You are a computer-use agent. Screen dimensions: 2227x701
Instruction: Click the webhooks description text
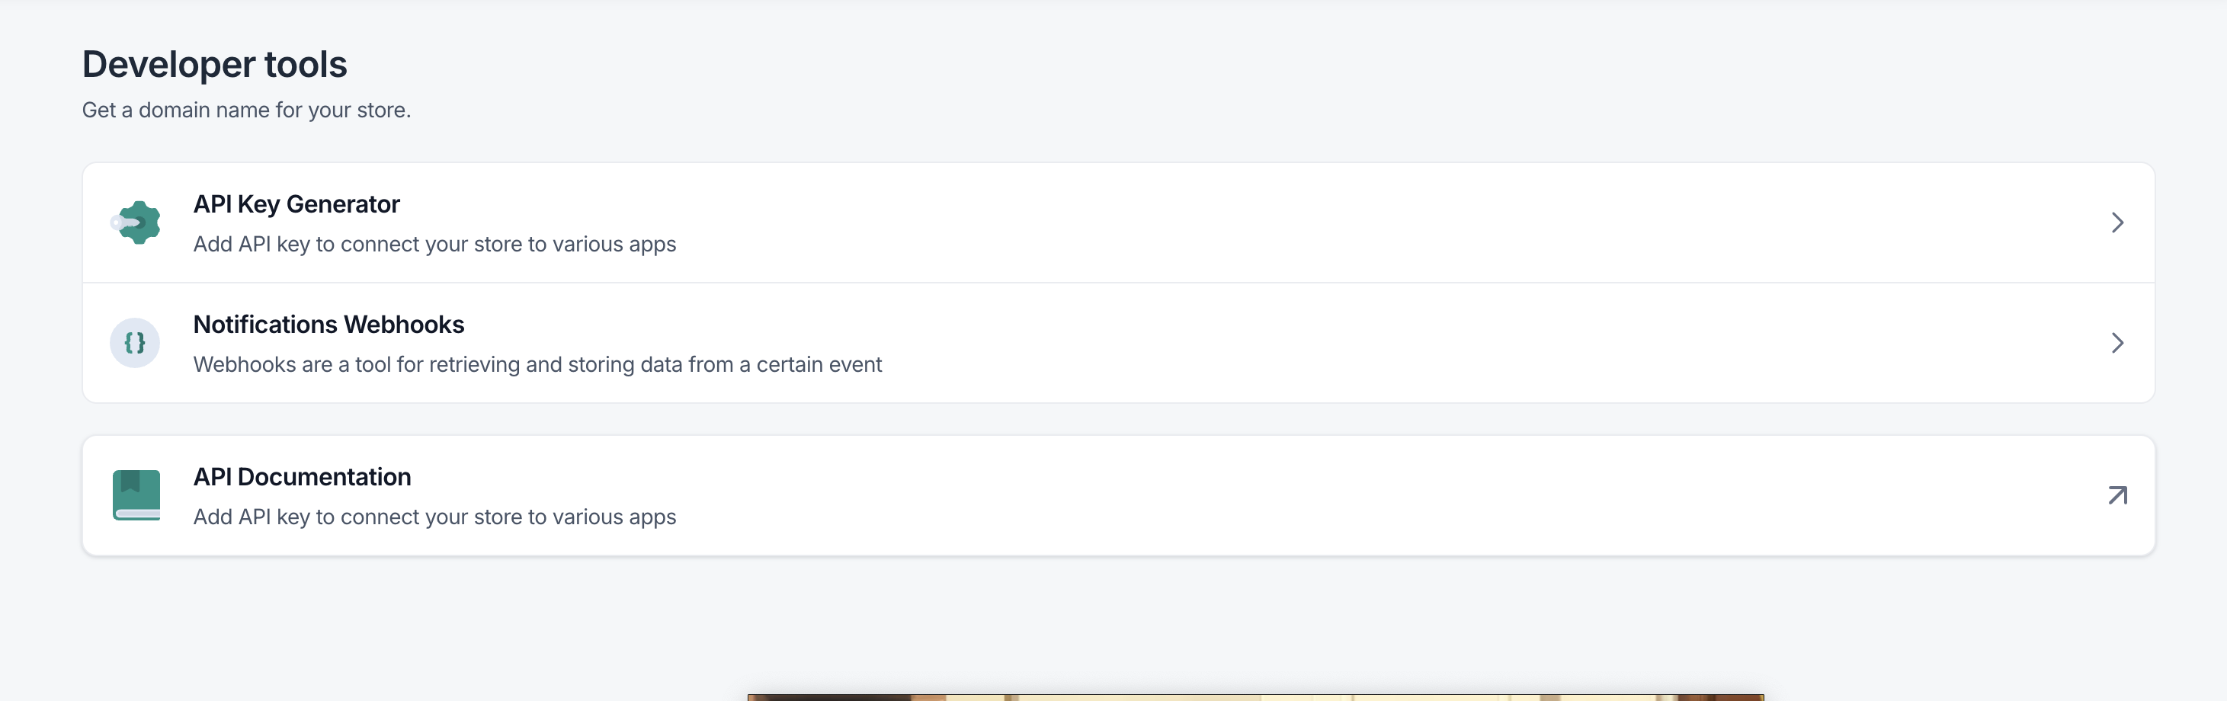coord(538,364)
